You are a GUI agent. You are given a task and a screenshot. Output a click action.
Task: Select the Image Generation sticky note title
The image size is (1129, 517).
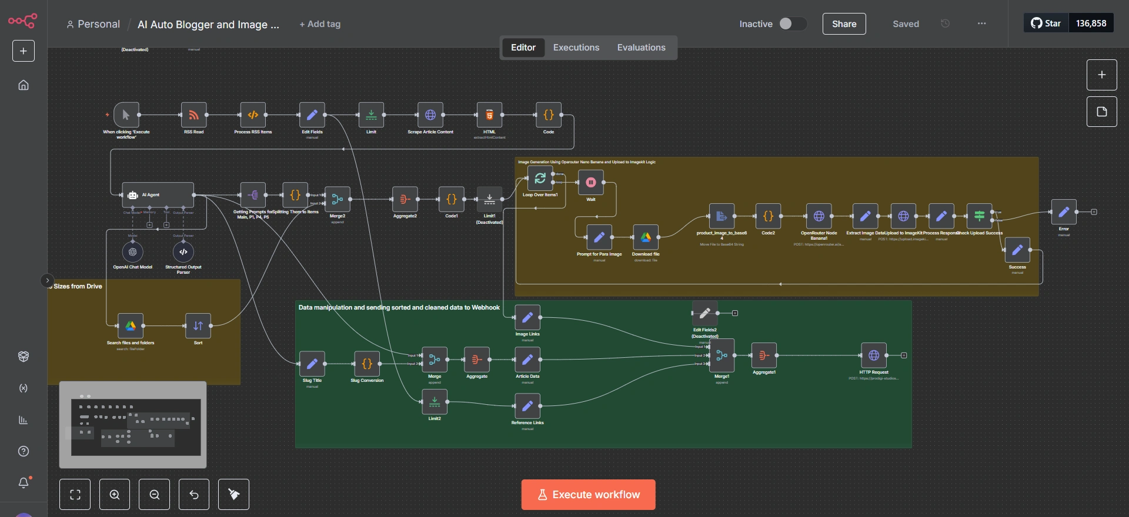tap(586, 162)
